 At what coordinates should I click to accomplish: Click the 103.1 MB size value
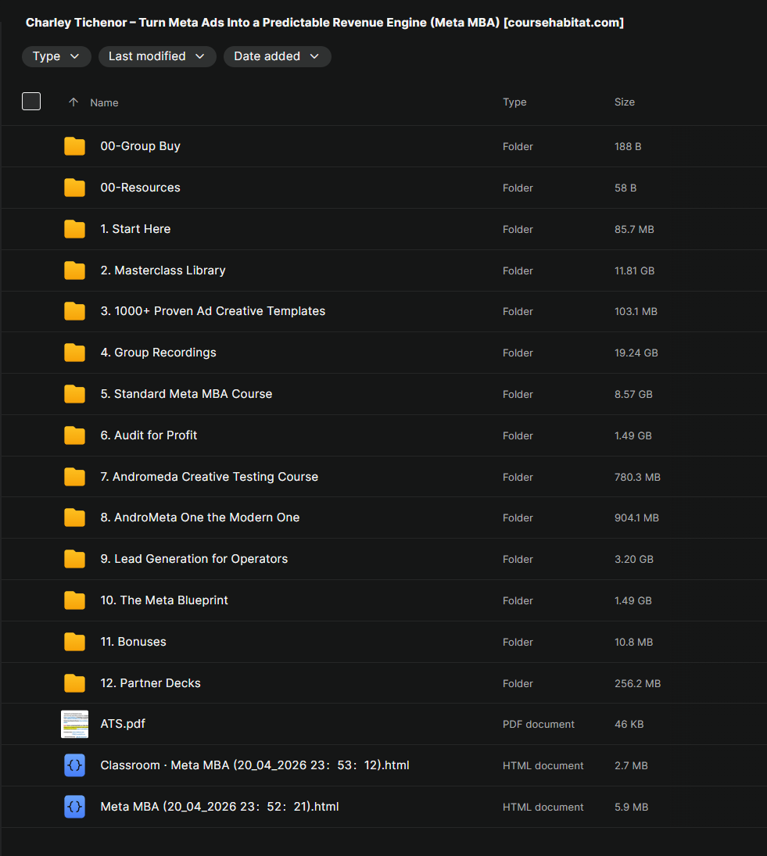pos(636,312)
